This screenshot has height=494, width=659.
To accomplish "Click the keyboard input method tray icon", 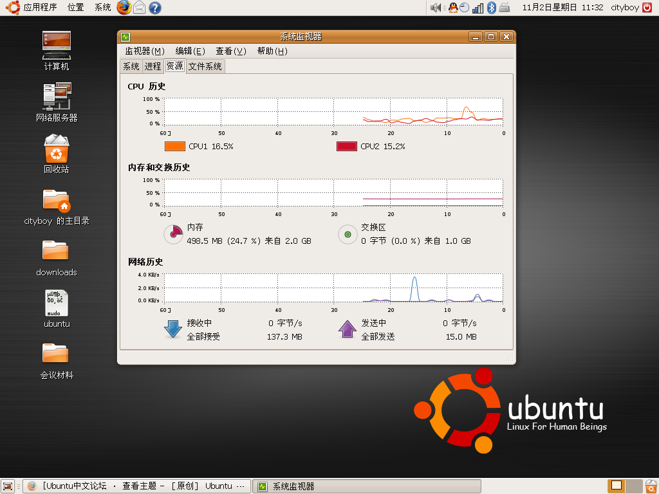I will pyautogui.click(x=505, y=8).
